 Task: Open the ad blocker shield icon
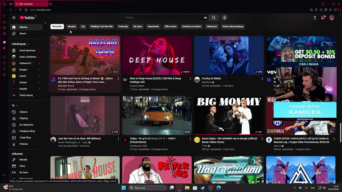(x=326, y=10)
